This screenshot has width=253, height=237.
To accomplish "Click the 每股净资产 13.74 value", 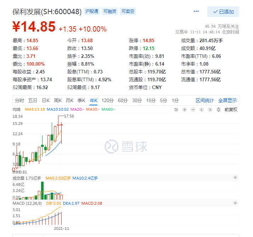I will pos(46,79).
